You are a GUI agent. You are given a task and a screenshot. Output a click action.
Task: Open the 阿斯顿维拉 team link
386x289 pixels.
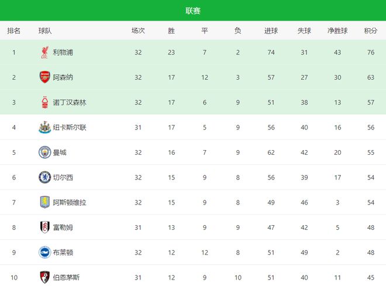(x=70, y=202)
